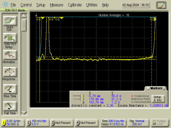Click the Response measurement icon
Image resolution: width=171 pixels, height=128 pixels.
[x=10, y=72]
